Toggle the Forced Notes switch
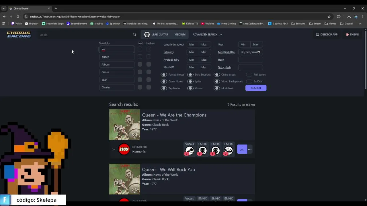Screen dimensions: 367x206 pyautogui.click(x=164, y=75)
